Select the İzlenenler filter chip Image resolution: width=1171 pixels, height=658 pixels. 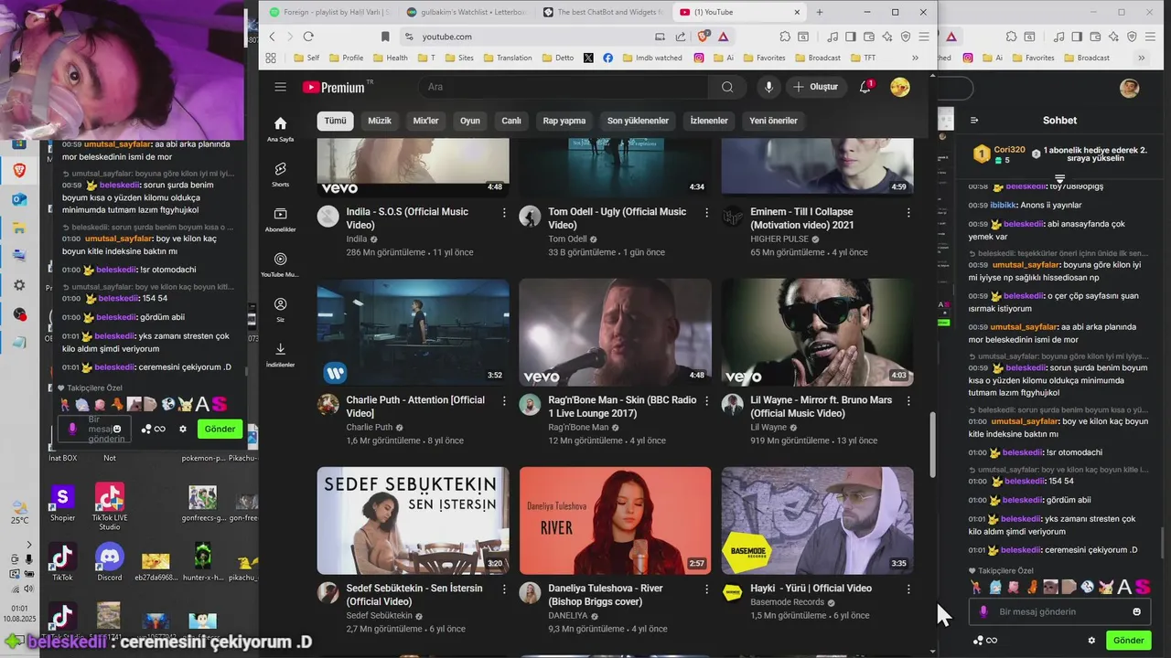(x=709, y=121)
